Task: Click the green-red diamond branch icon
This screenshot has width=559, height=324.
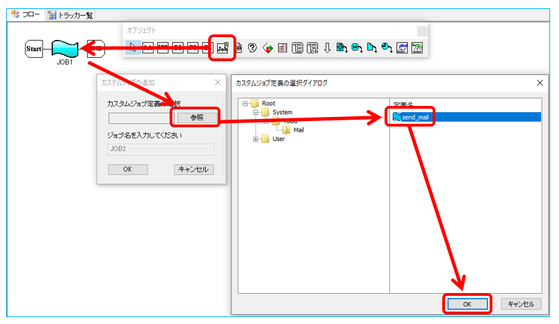Action: point(267,48)
